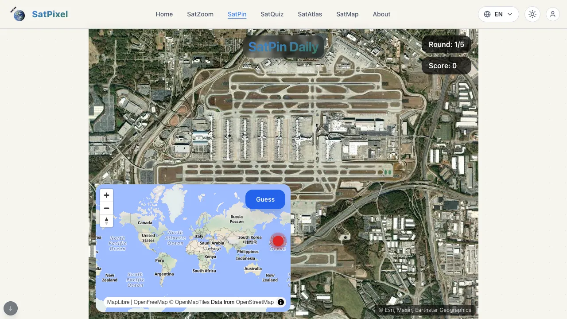The width and height of the screenshot is (567, 319).
Task: Click Argentina label on the map
Action: (x=164, y=274)
